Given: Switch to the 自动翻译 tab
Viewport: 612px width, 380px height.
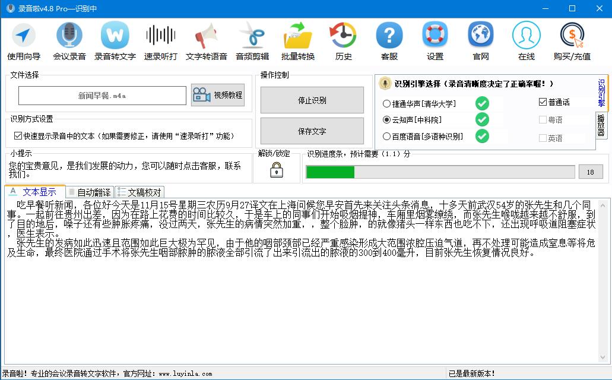Looking at the screenshot, I should point(90,192).
